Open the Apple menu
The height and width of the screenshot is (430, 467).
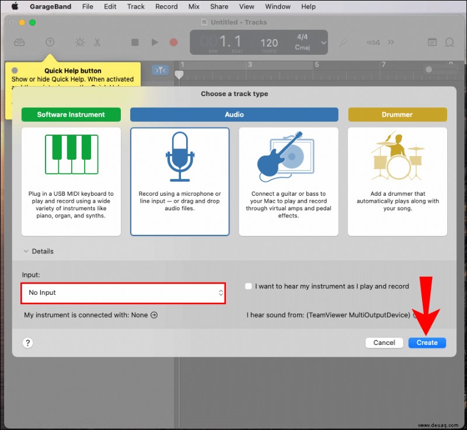[15, 6]
